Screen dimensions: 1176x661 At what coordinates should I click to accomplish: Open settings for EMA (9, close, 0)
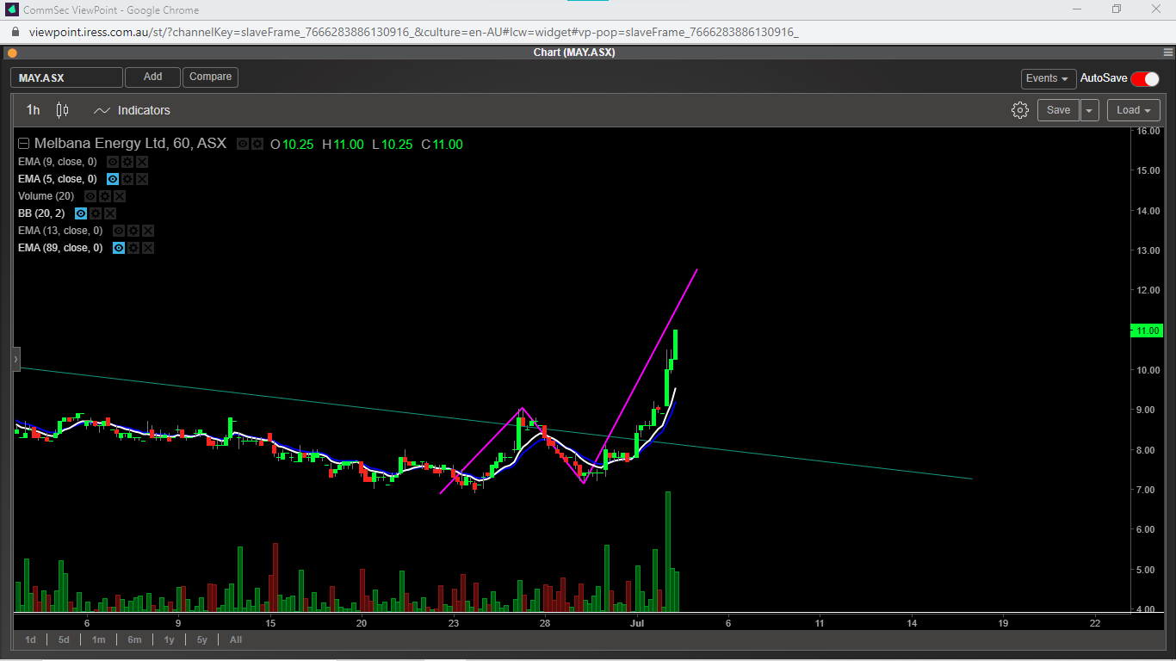[x=127, y=162]
